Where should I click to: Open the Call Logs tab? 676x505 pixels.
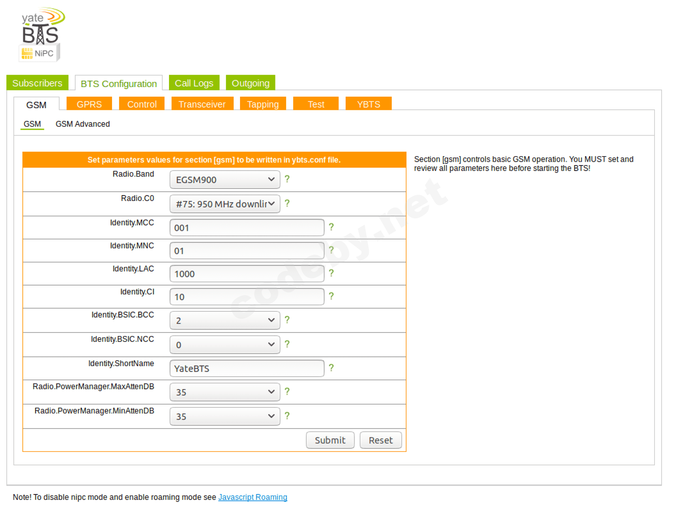[194, 83]
